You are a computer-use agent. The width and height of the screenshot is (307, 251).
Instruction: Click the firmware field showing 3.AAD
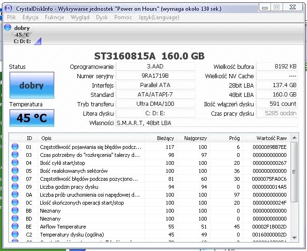tap(156, 66)
